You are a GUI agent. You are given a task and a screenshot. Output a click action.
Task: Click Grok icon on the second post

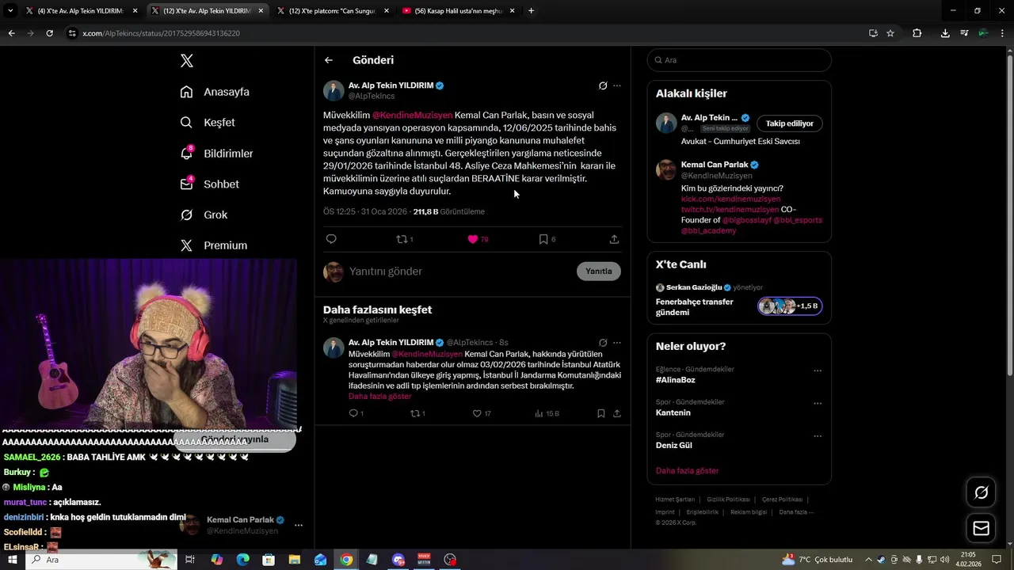coord(603,343)
